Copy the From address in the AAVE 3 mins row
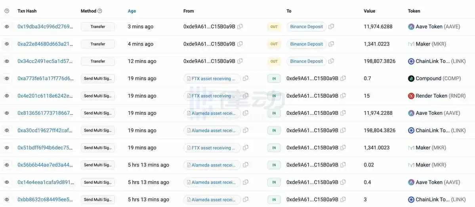The height and width of the screenshot is (207, 475). coord(240,27)
